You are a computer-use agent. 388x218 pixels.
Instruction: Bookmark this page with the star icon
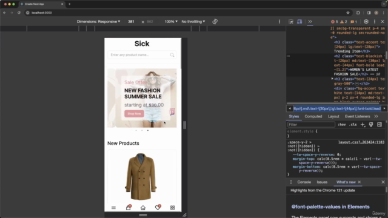pos(347,13)
